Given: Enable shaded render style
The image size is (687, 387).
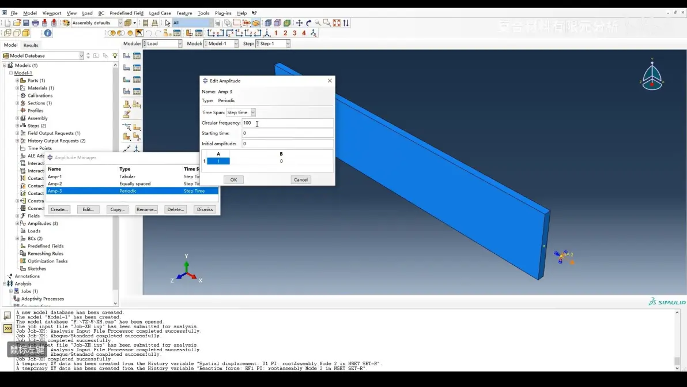Looking at the screenshot, I should point(26,33).
